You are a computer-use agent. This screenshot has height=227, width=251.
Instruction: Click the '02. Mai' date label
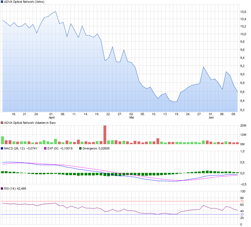click(x=132, y=116)
